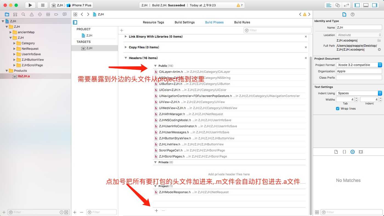Open the Object library
Image resolution: width=384 pixels, height=216 pixels.
click(353, 152)
